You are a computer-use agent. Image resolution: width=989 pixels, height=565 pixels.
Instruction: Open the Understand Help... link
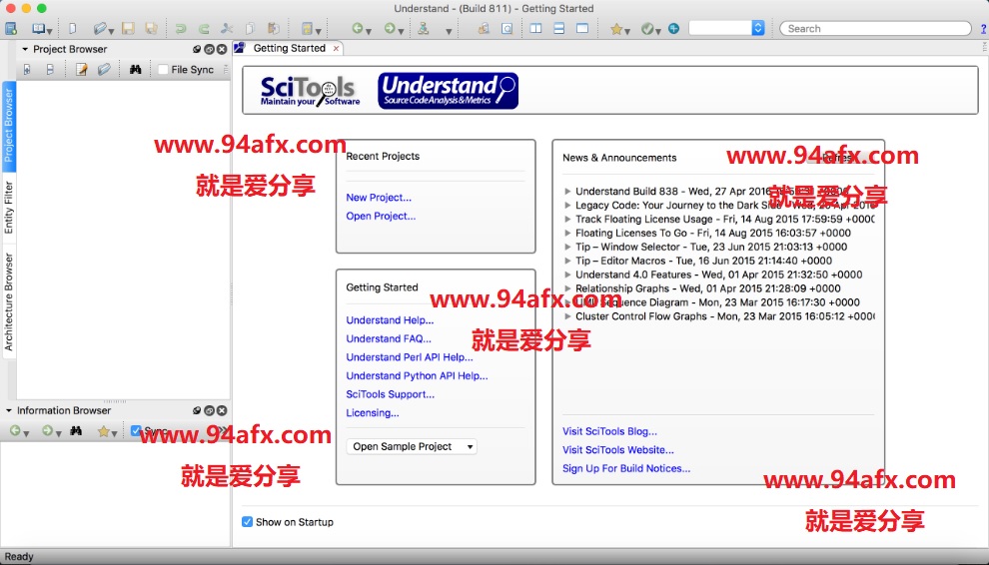point(390,320)
